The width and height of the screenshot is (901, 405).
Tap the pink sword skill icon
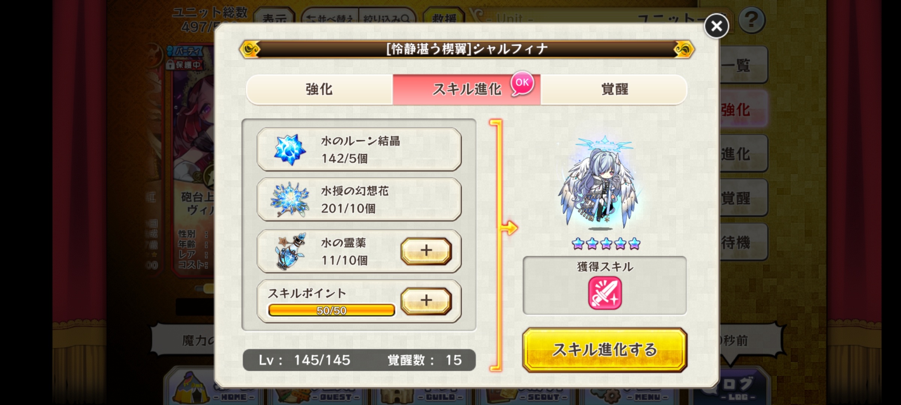pyautogui.click(x=605, y=293)
